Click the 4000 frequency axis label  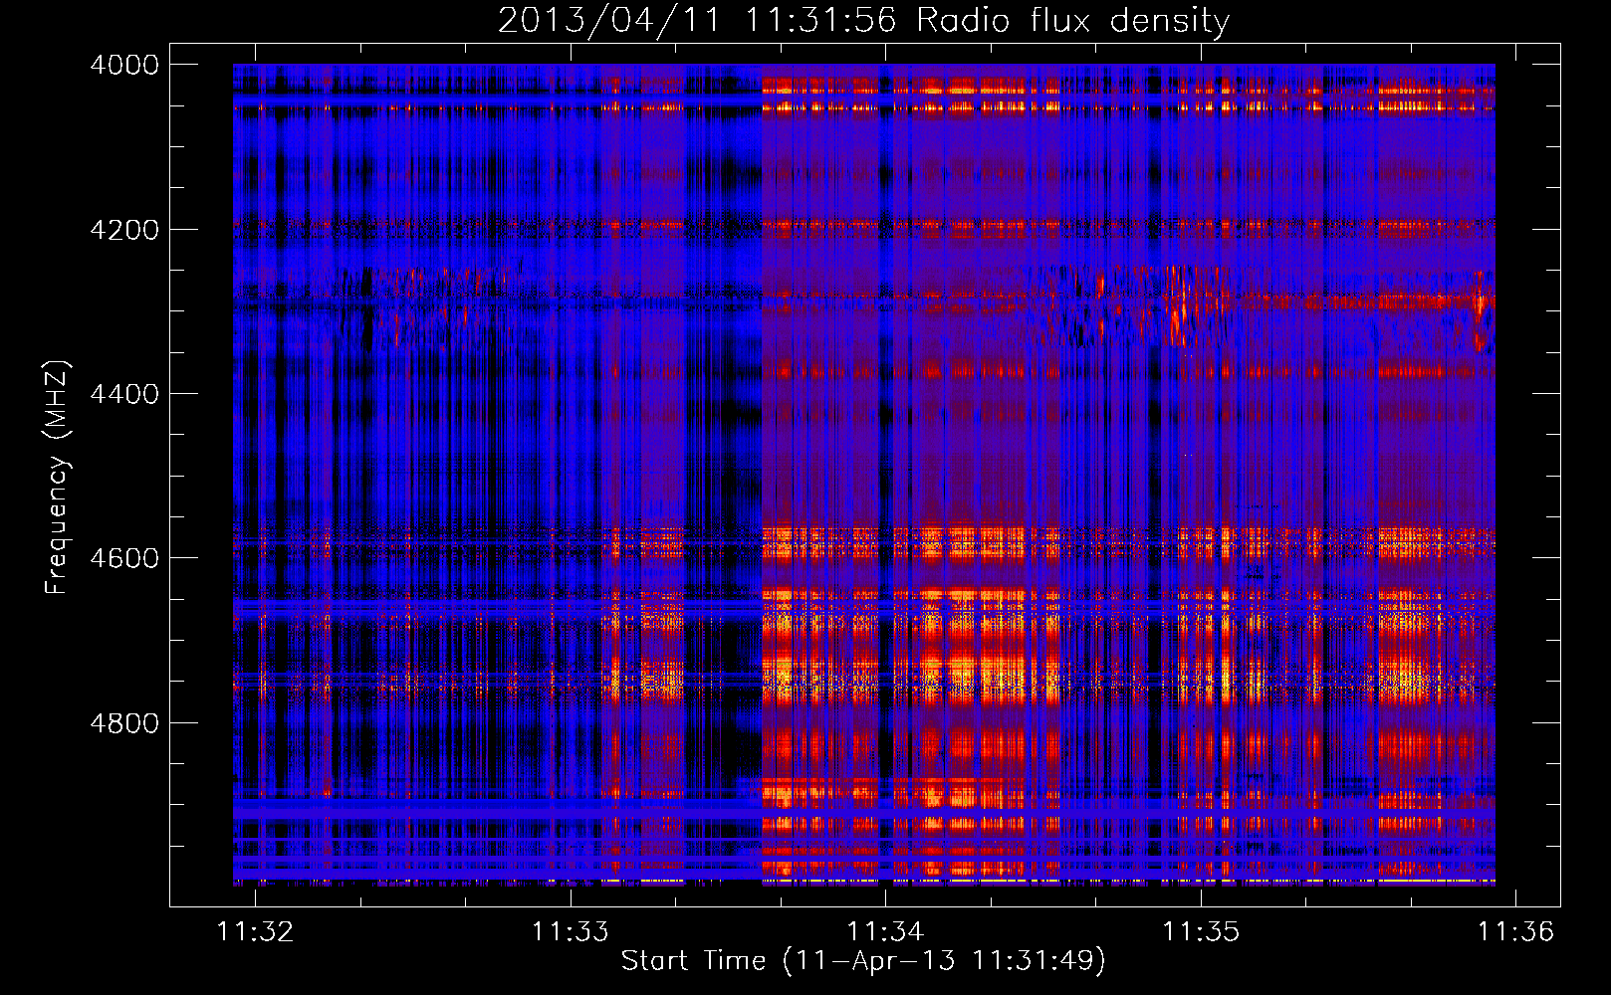pyautogui.click(x=124, y=65)
